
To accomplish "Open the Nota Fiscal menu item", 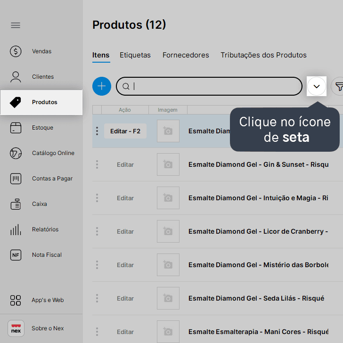I will (41, 255).
